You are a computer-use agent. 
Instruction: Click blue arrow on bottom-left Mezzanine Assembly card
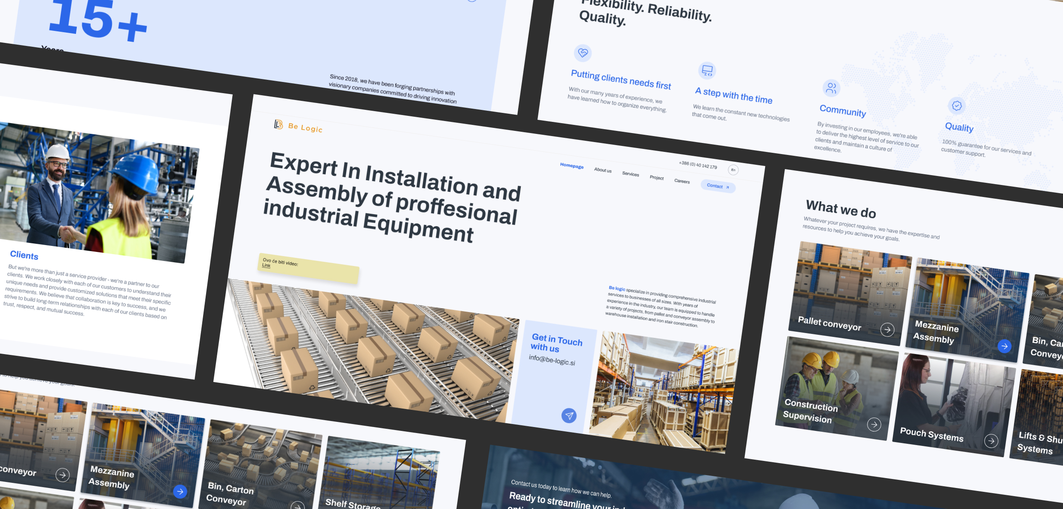pos(180,491)
